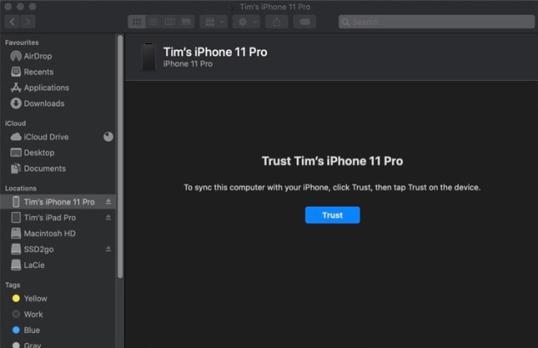Click the Favourites section header

21,43
